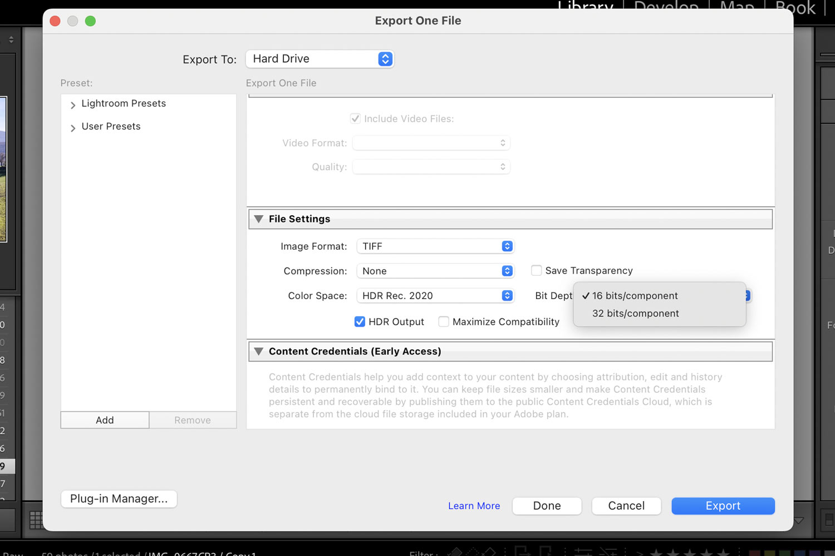Click the Add preset button
Viewport: 835px width, 556px height.
[105, 420]
